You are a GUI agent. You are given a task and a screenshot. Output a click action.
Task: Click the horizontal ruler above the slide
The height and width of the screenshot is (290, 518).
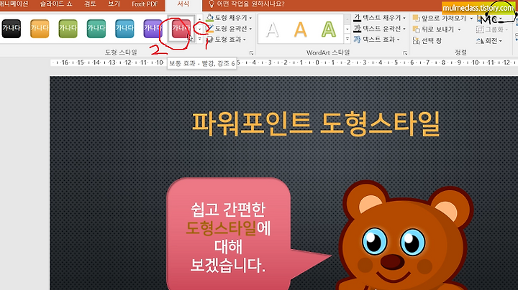click(284, 62)
